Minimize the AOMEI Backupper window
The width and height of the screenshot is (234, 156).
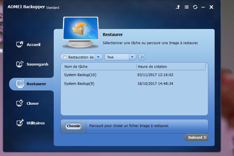click(x=203, y=7)
